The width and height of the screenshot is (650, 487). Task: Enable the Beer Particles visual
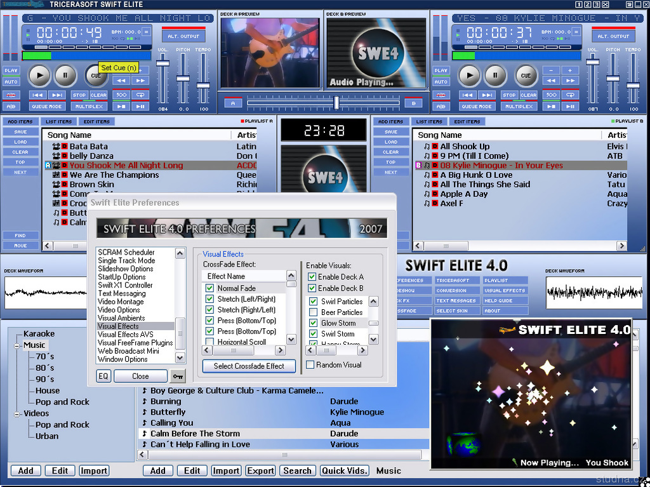click(314, 312)
